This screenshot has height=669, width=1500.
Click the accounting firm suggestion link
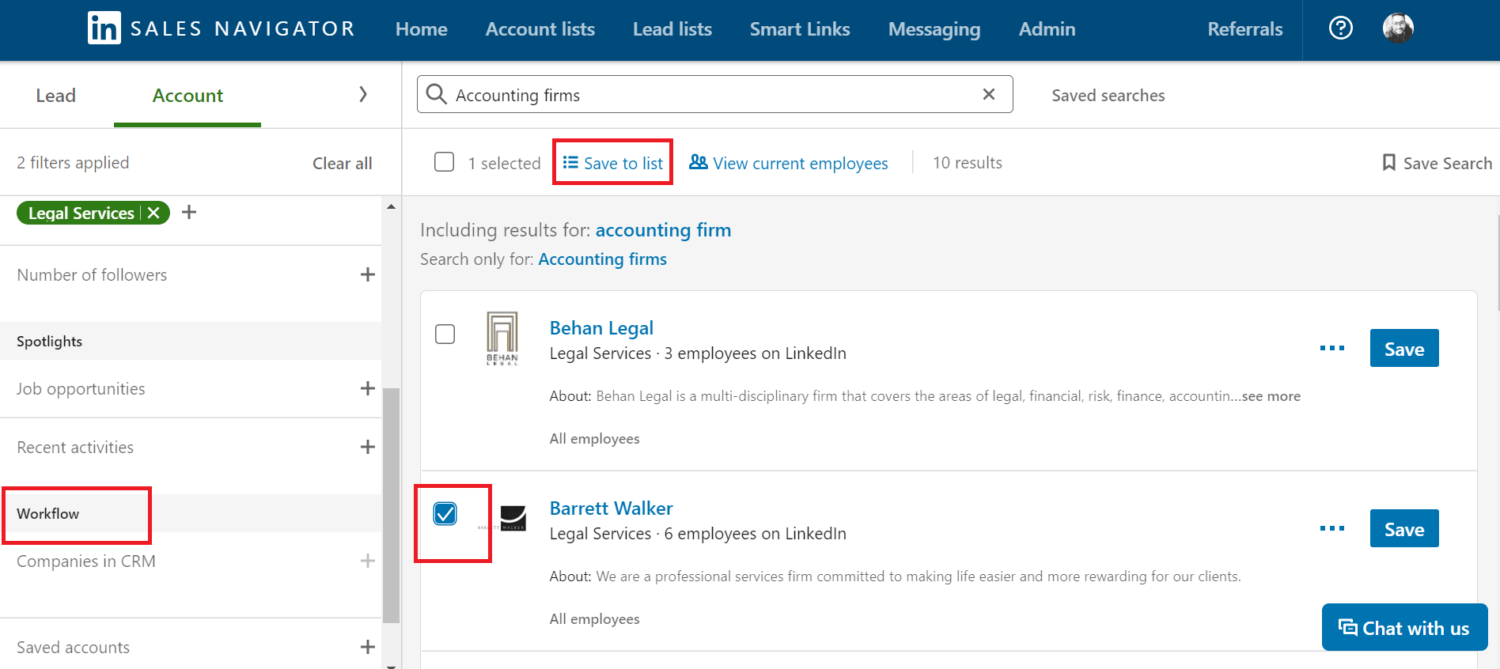663,230
